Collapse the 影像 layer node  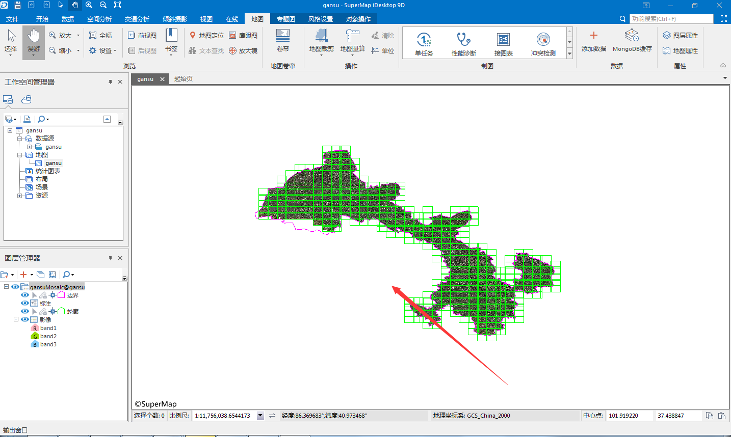coord(16,319)
